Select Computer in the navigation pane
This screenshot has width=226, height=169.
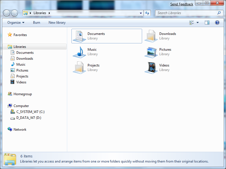[x=21, y=106]
